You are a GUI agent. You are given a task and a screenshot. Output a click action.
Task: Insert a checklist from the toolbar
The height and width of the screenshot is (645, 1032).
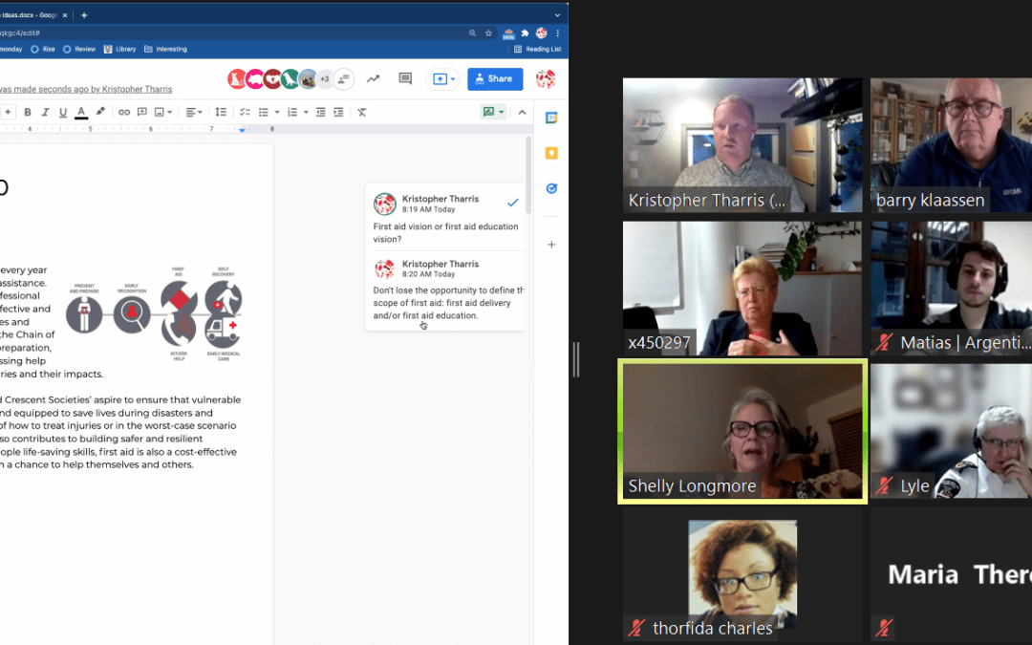coord(245,113)
